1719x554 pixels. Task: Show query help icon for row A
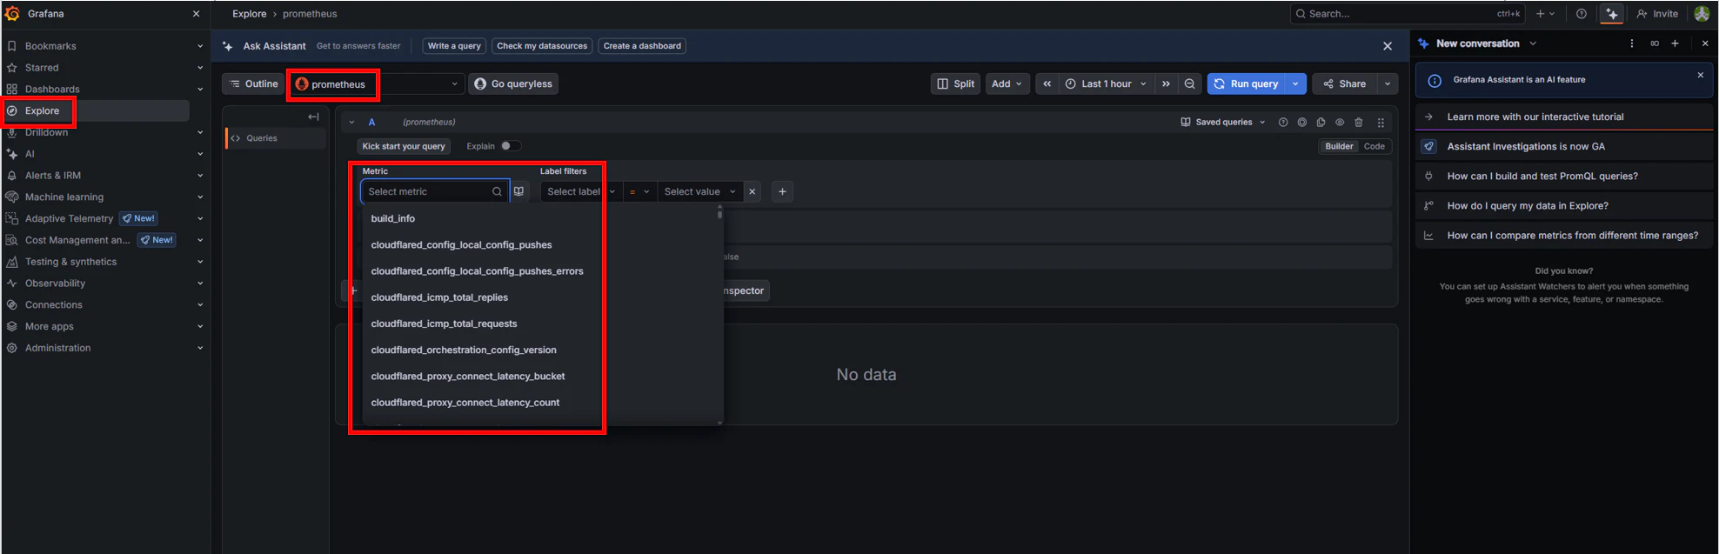[1283, 123]
